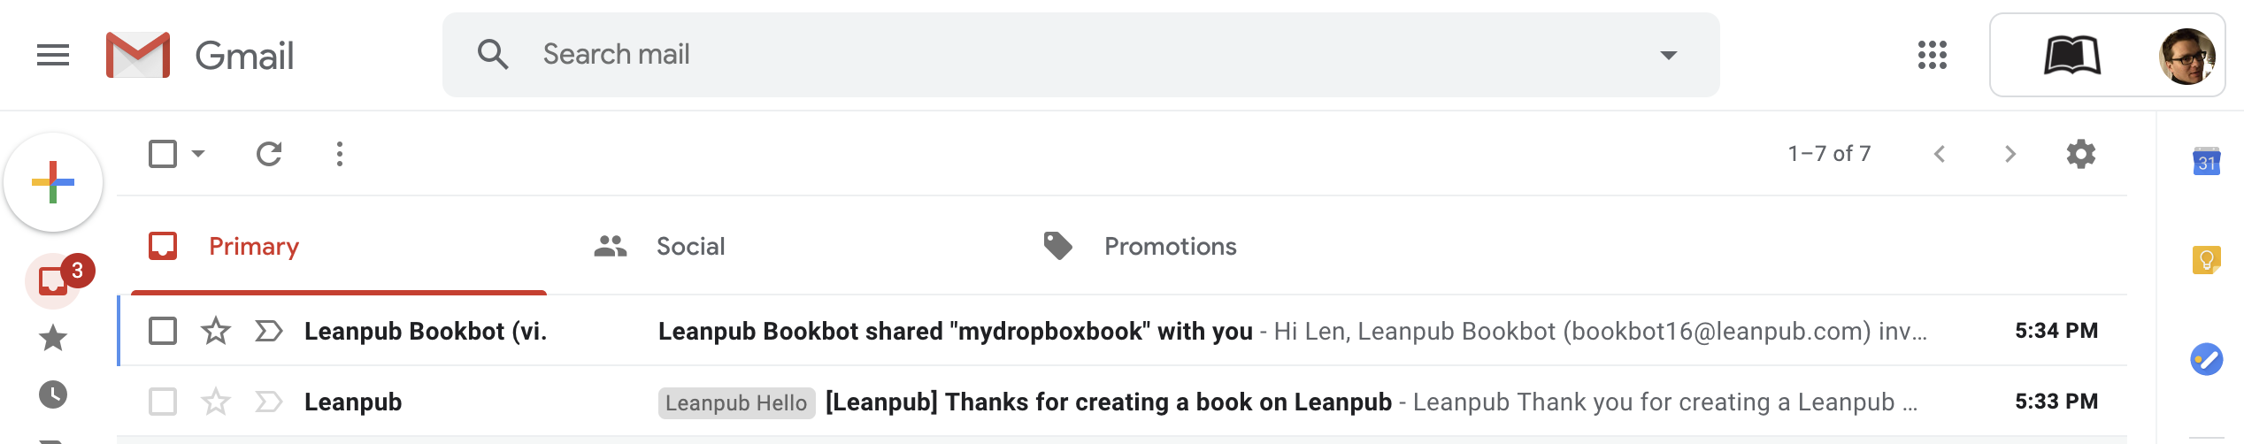
Task: Switch to the Promotions tab
Action: (1170, 246)
